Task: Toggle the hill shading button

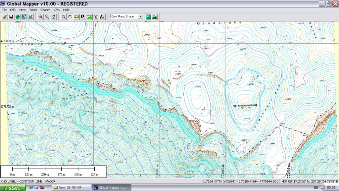Action: [x=148, y=16]
